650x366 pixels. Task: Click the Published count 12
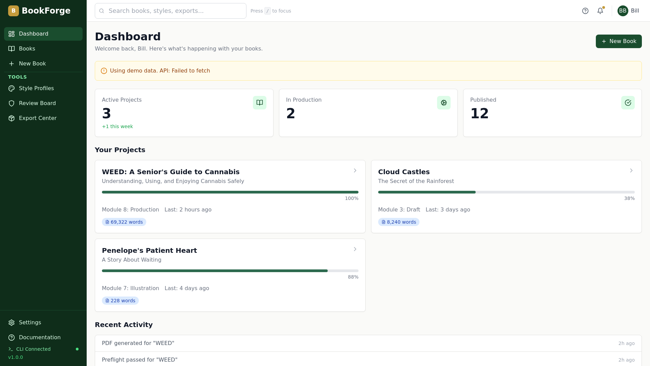click(x=479, y=114)
